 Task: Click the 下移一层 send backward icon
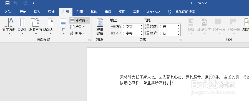click(x=233, y=22)
